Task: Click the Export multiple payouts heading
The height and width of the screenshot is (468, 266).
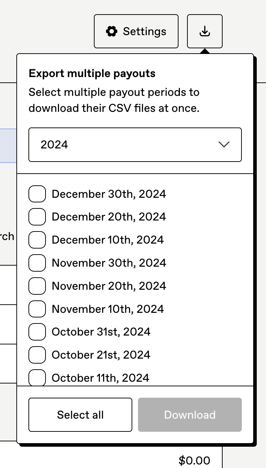Action: [x=92, y=74]
